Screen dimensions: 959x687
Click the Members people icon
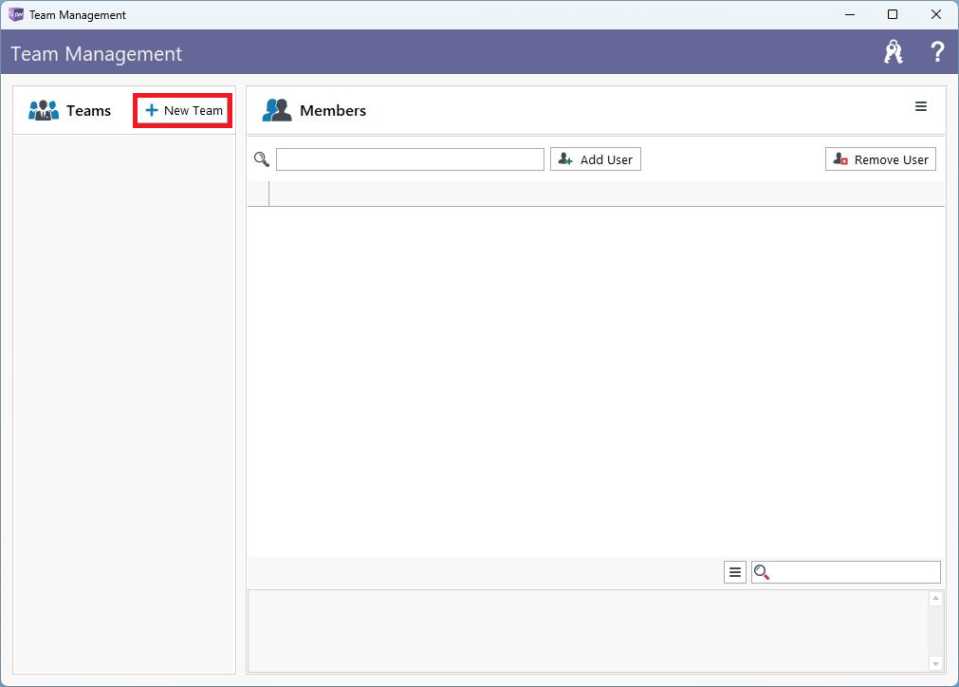click(277, 111)
